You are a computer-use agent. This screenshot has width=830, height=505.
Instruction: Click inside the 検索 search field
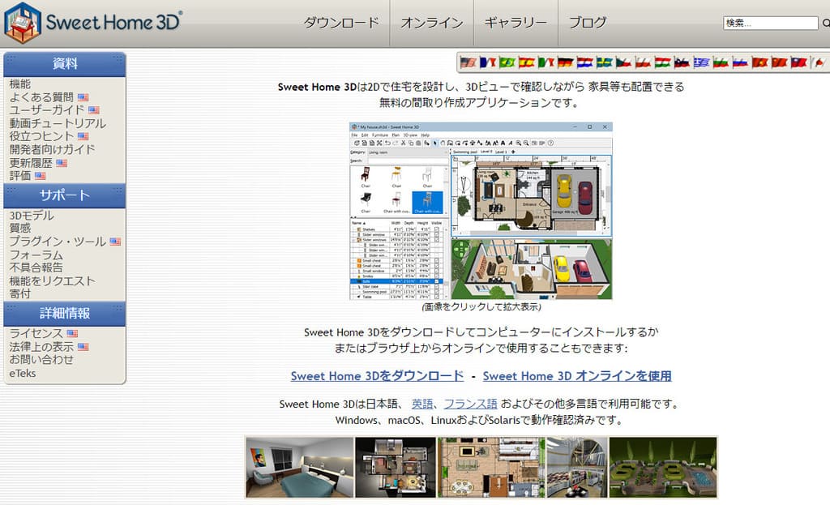point(770,24)
